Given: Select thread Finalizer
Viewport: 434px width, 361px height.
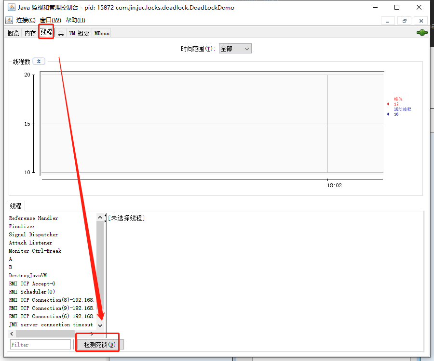Looking at the screenshot, I should click(x=22, y=227).
